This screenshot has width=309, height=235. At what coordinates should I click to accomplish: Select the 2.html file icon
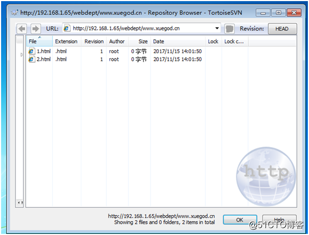coord(32,59)
